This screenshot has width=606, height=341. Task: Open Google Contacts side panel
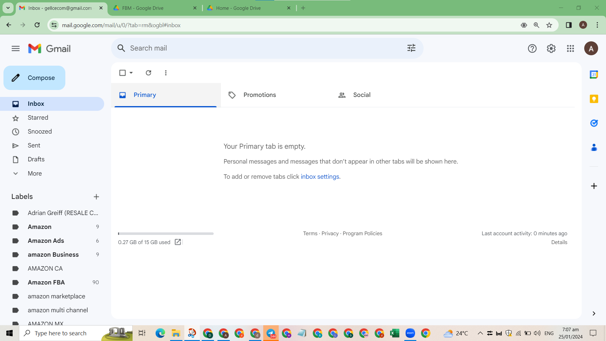point(594,147)
